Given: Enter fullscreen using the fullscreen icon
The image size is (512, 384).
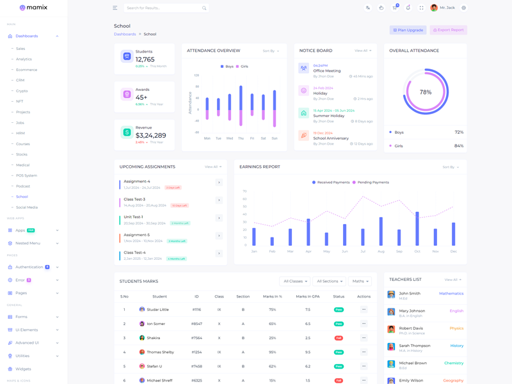Looking at the screenshot, I should [x=421, y=8].
